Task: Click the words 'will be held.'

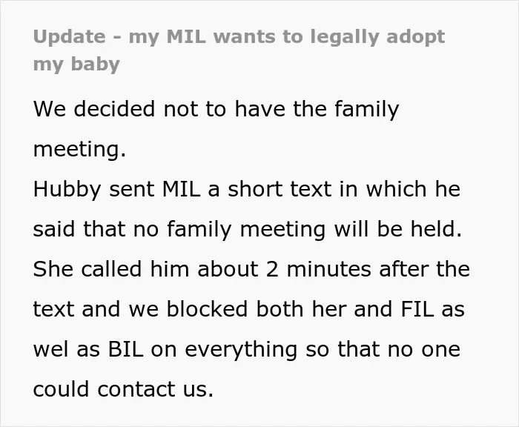Action: click(398, 229)
